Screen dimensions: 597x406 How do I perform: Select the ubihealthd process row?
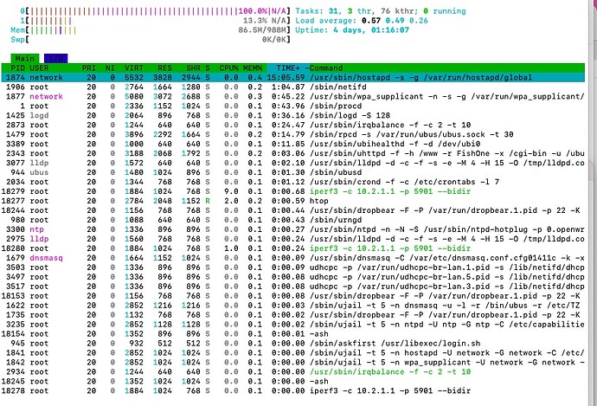coord(292,144)
